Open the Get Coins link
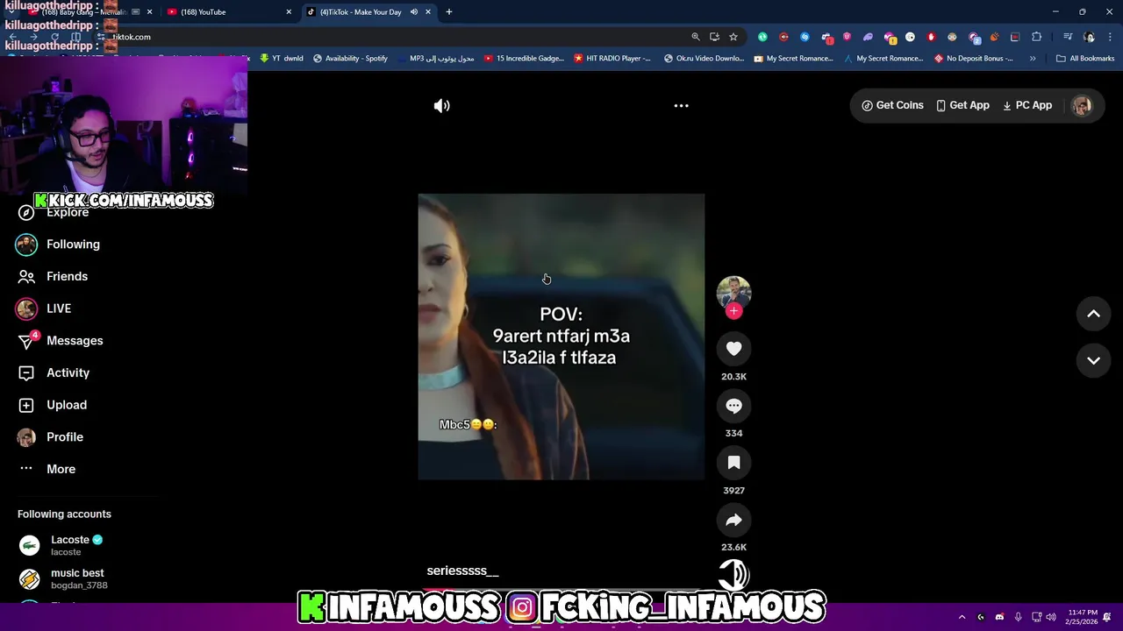1123x631 pixels. pos(892,105)
